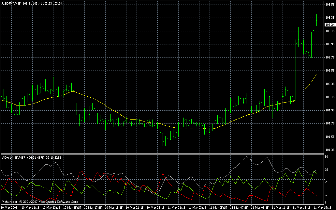Click the ADX scale value 14
Viewport: 336px width, 210px height.
pyautogui.click(x=327, y=194)
